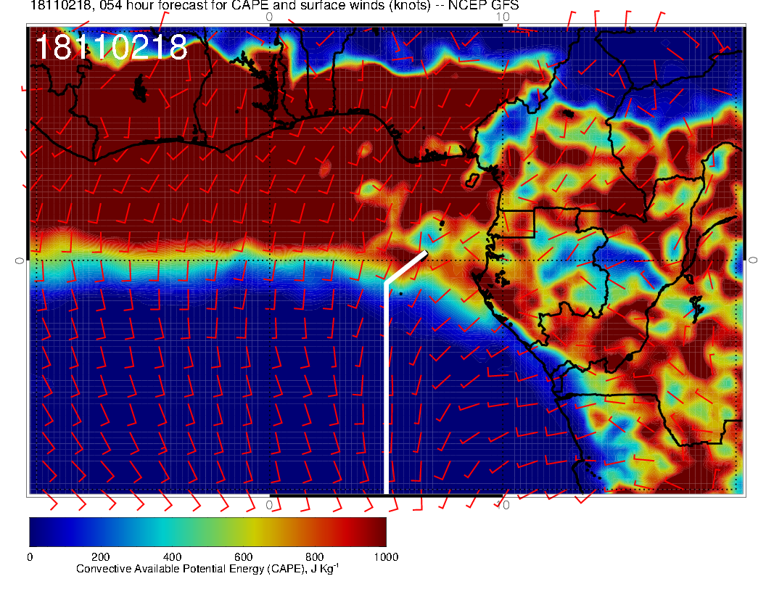The width and height of the screenshot is (766, 592).
Task: Click the colorbar tick label 600
Action: (242, 557)
